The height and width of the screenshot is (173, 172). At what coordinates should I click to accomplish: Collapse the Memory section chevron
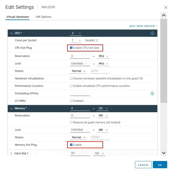click(11, 108)
